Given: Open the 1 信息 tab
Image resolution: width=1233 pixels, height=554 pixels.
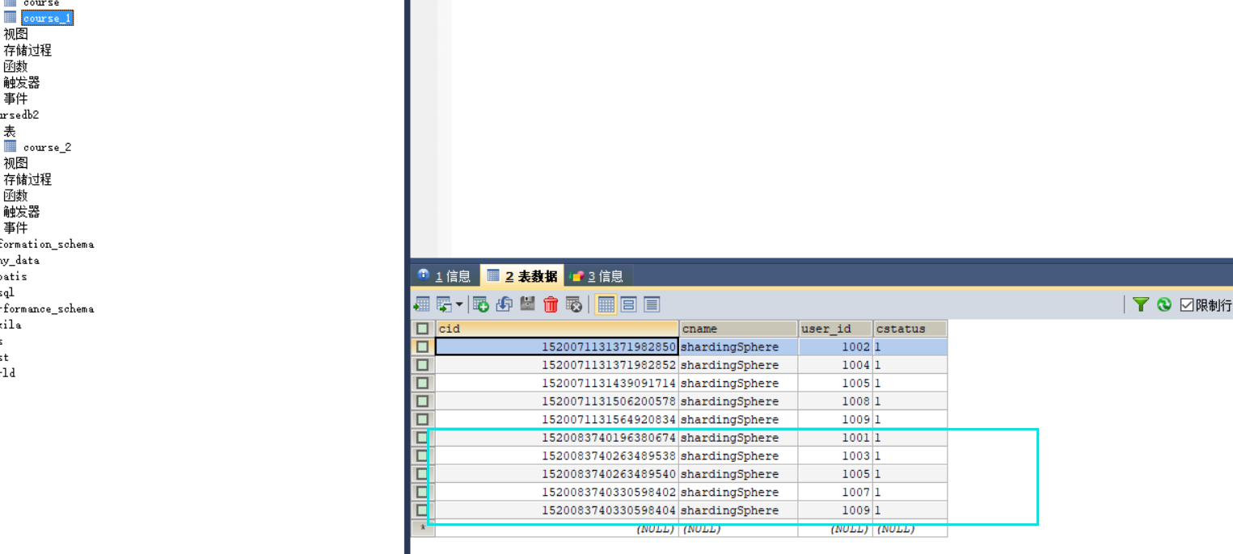Looking at the screenshot, I should 444,276.
